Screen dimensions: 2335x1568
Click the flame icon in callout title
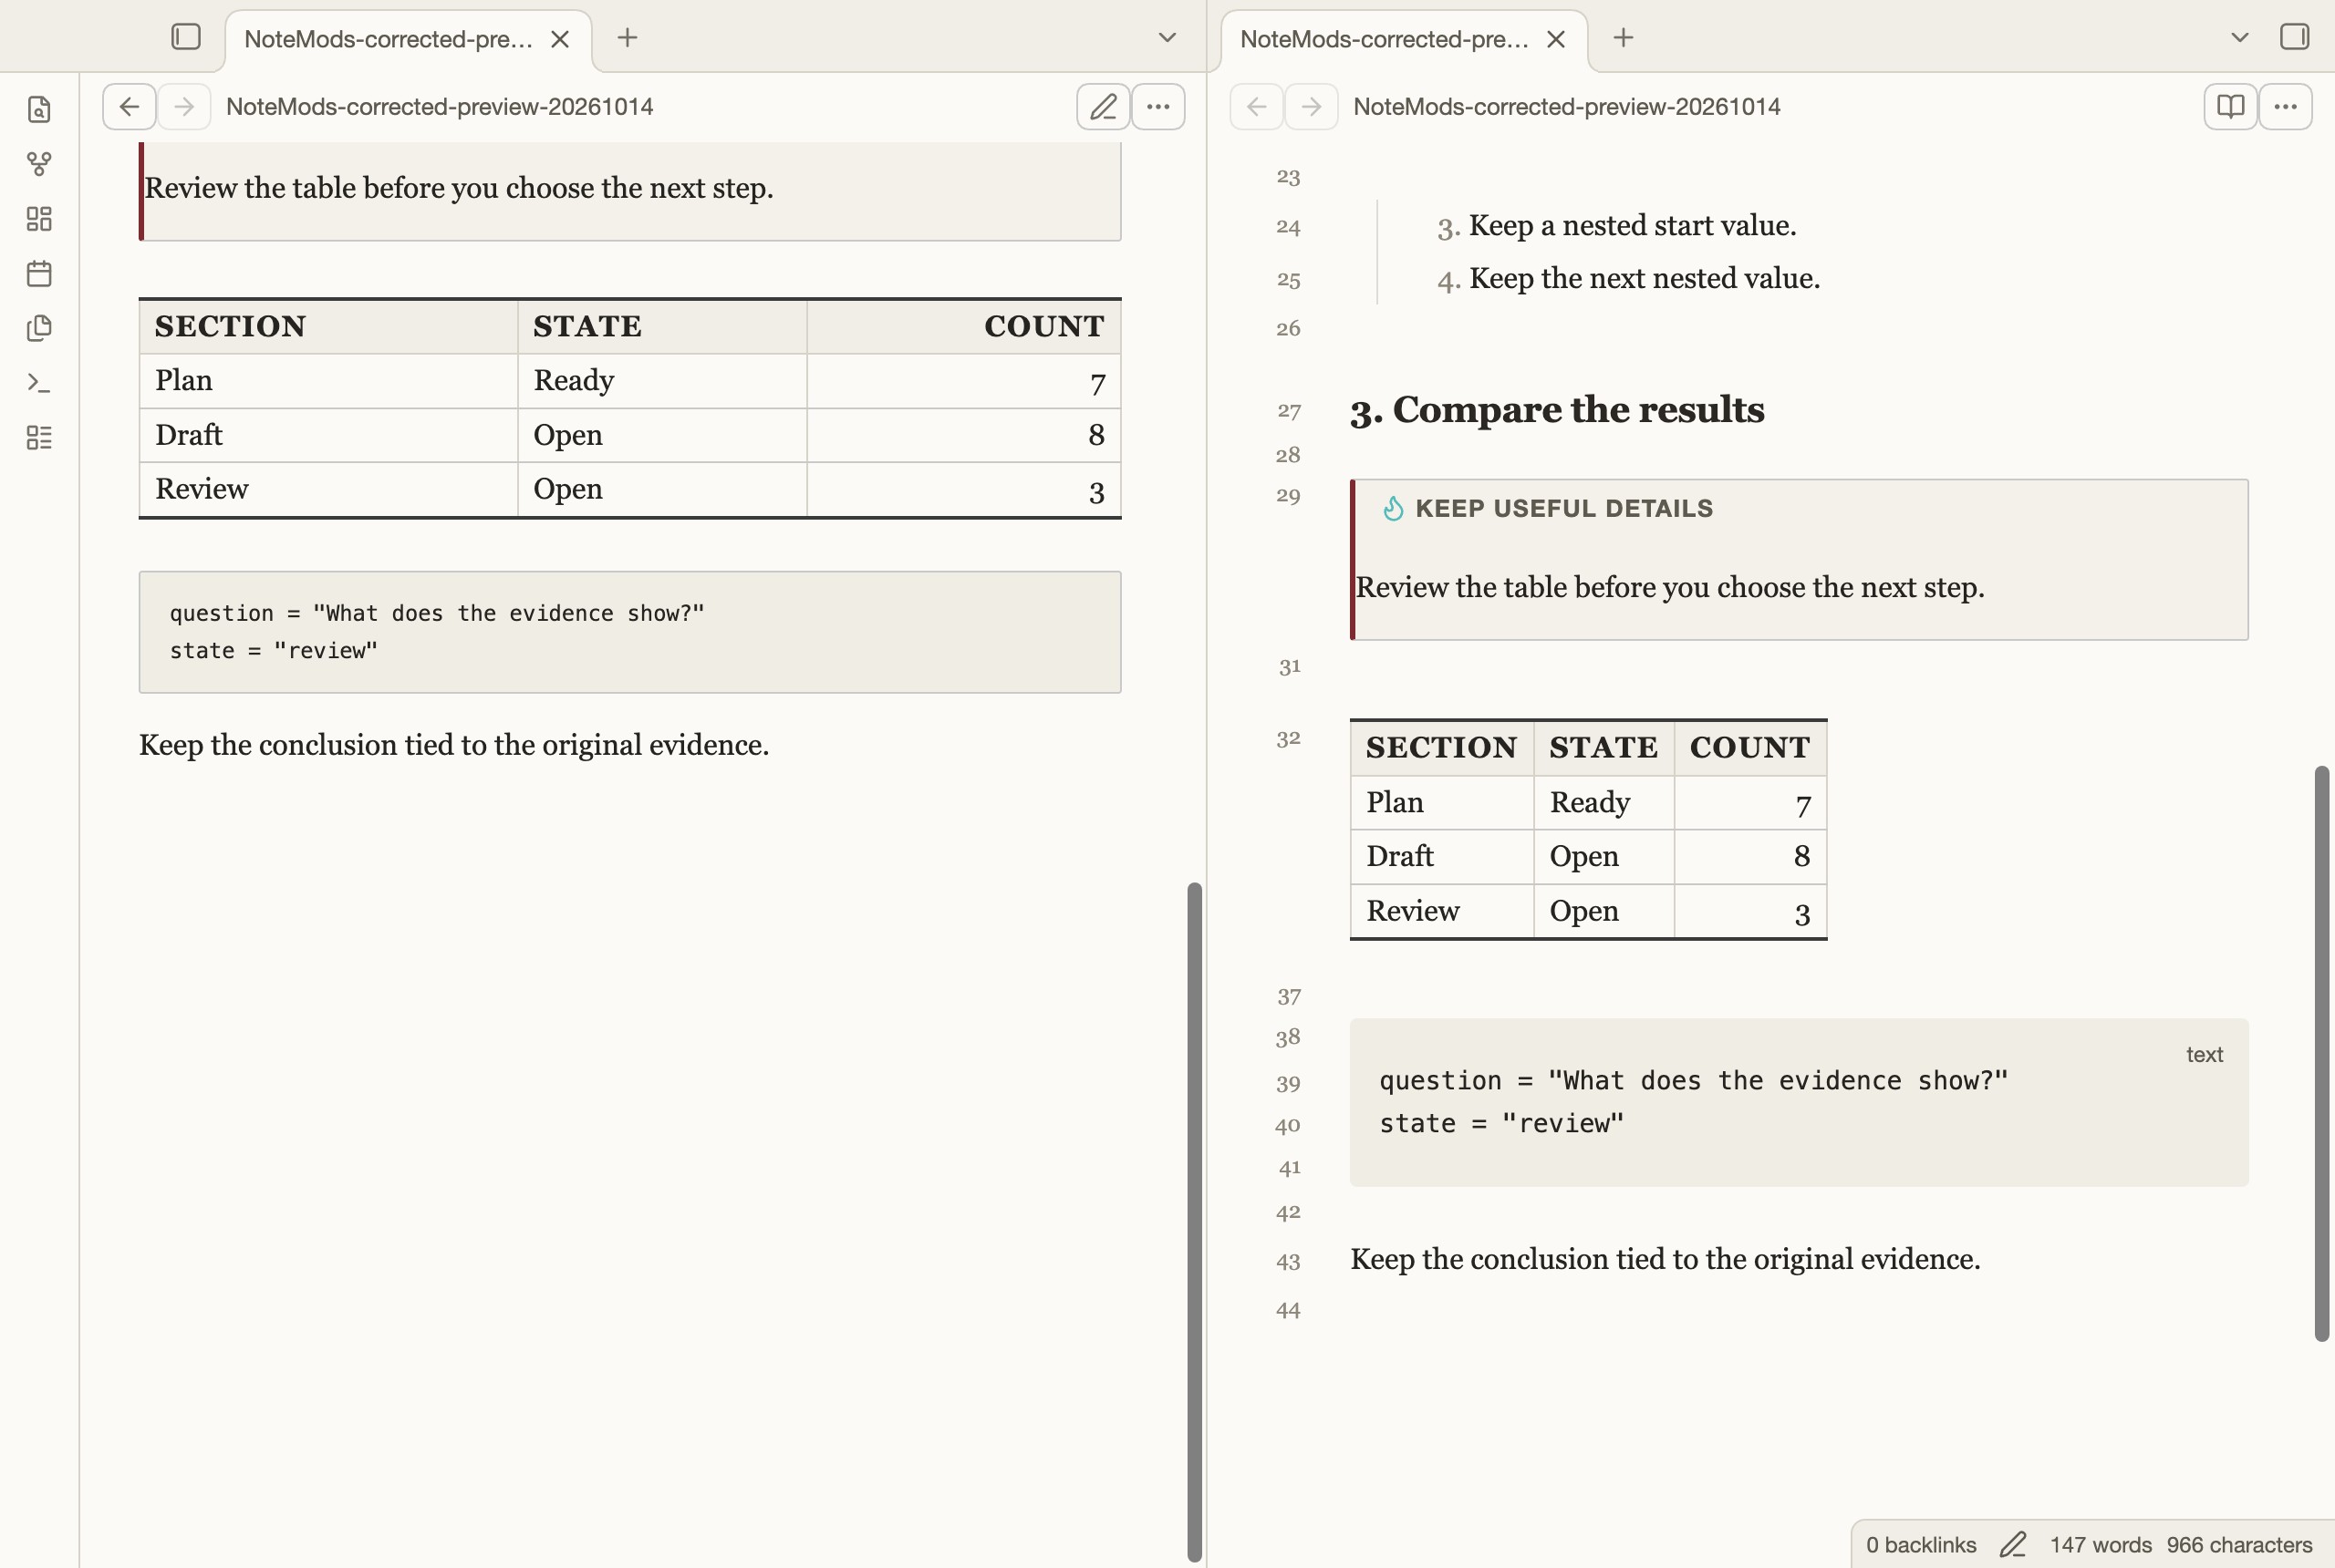(1393, 509)
